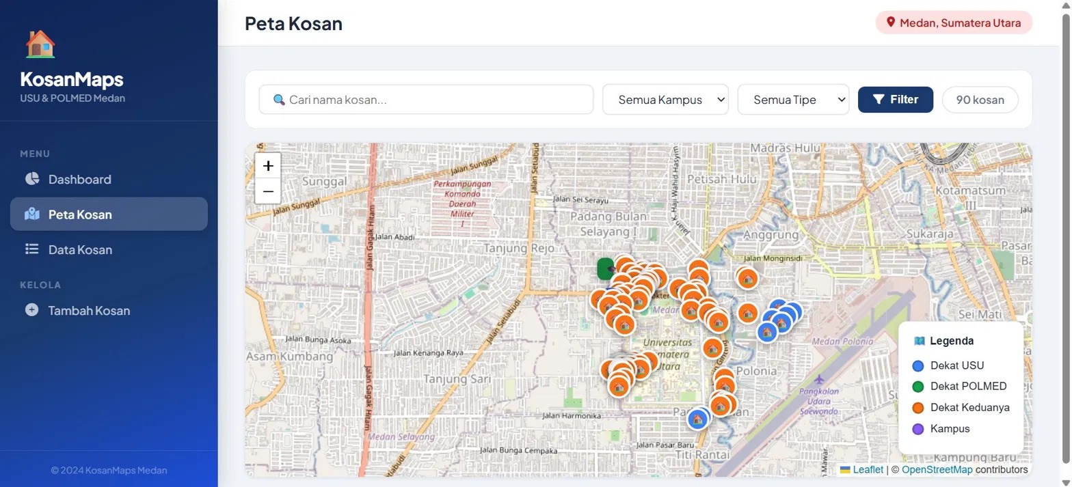The image size is (1072, 487).
Task: Click the blue Dekat USU legend swatch
Action: point(918,365)
